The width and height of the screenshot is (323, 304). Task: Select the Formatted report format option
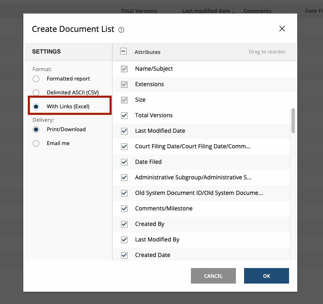[36, 79]
